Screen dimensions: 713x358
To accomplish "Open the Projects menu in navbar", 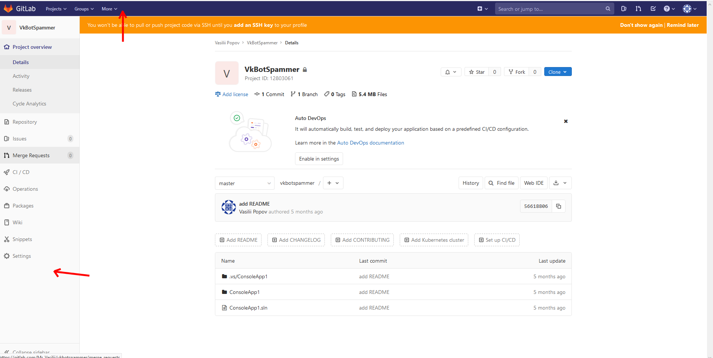I will [56, 9].
